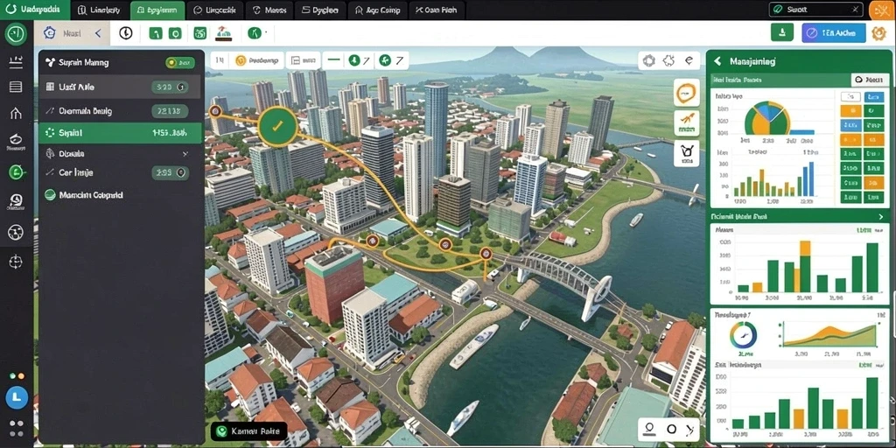Switch to the Mares tab

pos(269,10)
